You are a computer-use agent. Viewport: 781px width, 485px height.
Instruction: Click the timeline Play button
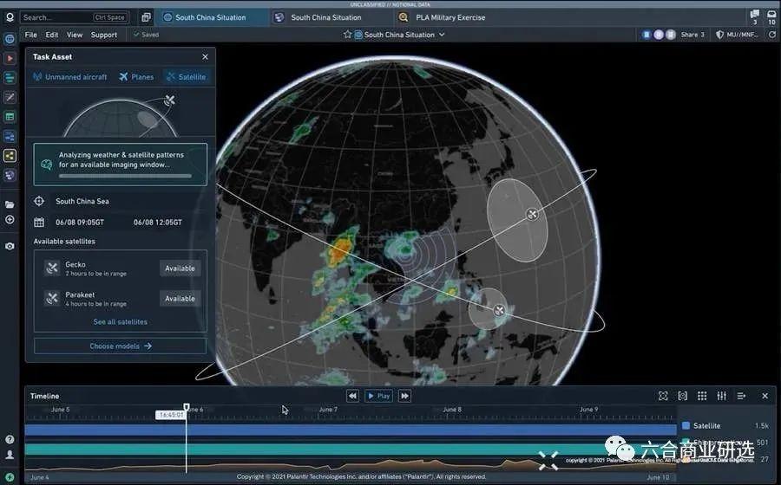[x=379, y=396]
